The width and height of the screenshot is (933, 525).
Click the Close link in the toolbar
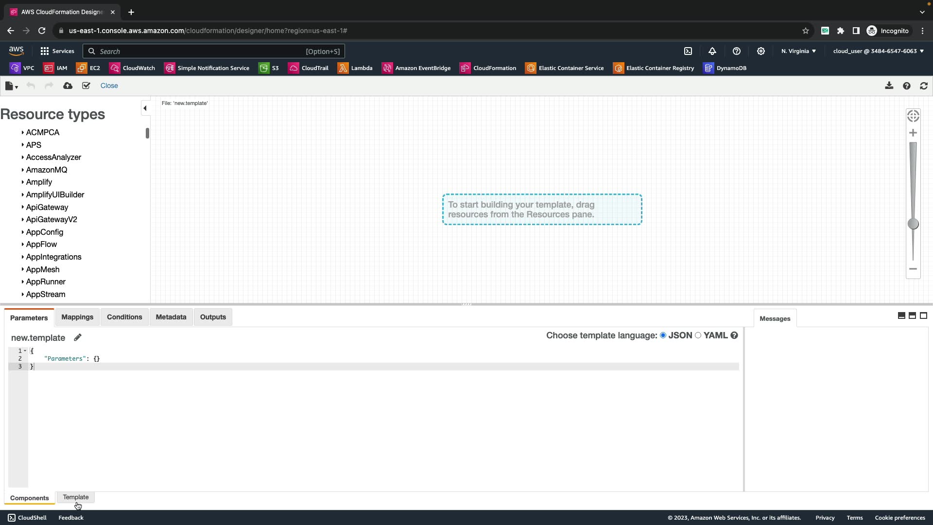pos(109,86)
